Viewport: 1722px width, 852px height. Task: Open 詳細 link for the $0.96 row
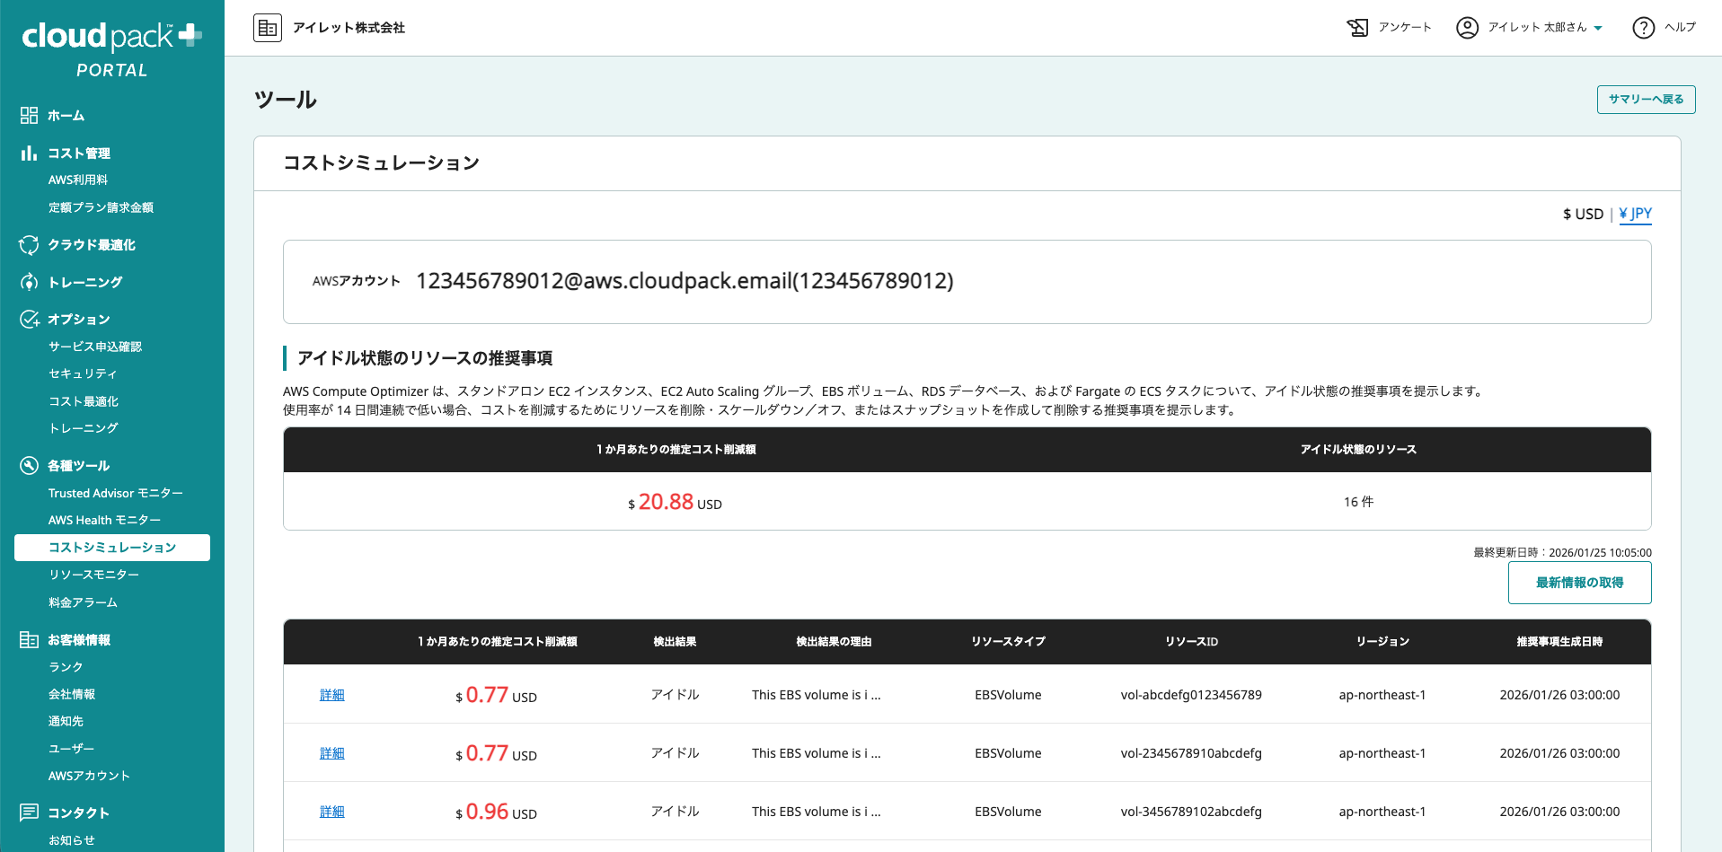(331, 812)
